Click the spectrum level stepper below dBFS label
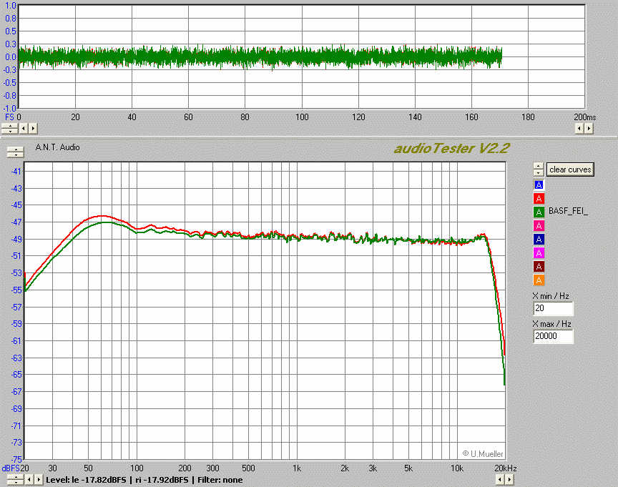 point(16,480)
